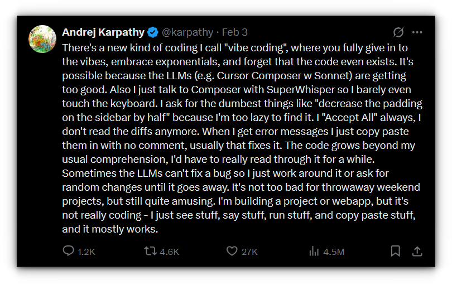The height and width of the screenshot is (285, 452).
Task: Click the share upload icon
Action: [x=417, y=252]
